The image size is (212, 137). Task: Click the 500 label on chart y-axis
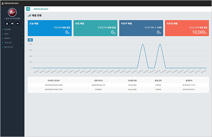click(x=31, y=44)
